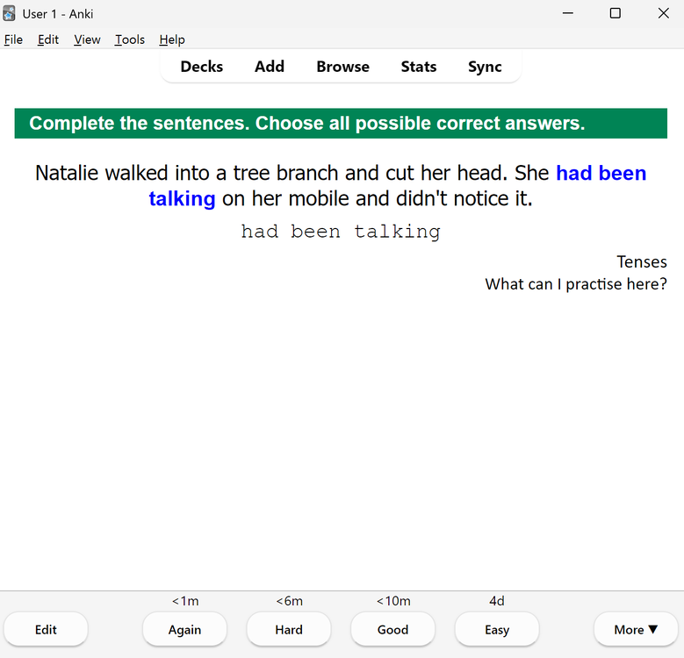Click the blue 'had been' answer text

(601, 173)
